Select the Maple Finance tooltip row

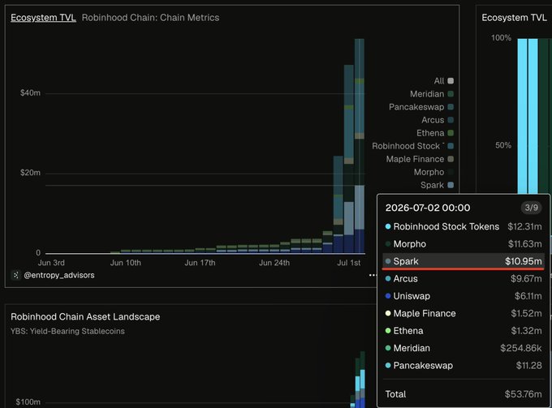click(464, 313)
